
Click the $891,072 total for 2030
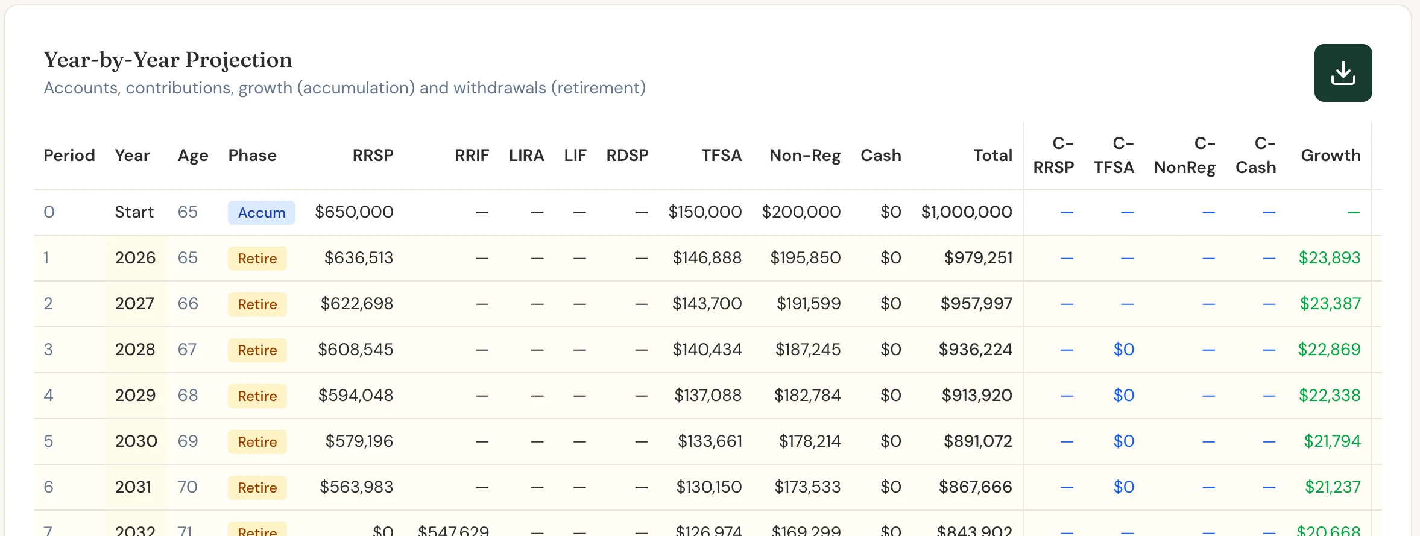(x=978, y=441)
